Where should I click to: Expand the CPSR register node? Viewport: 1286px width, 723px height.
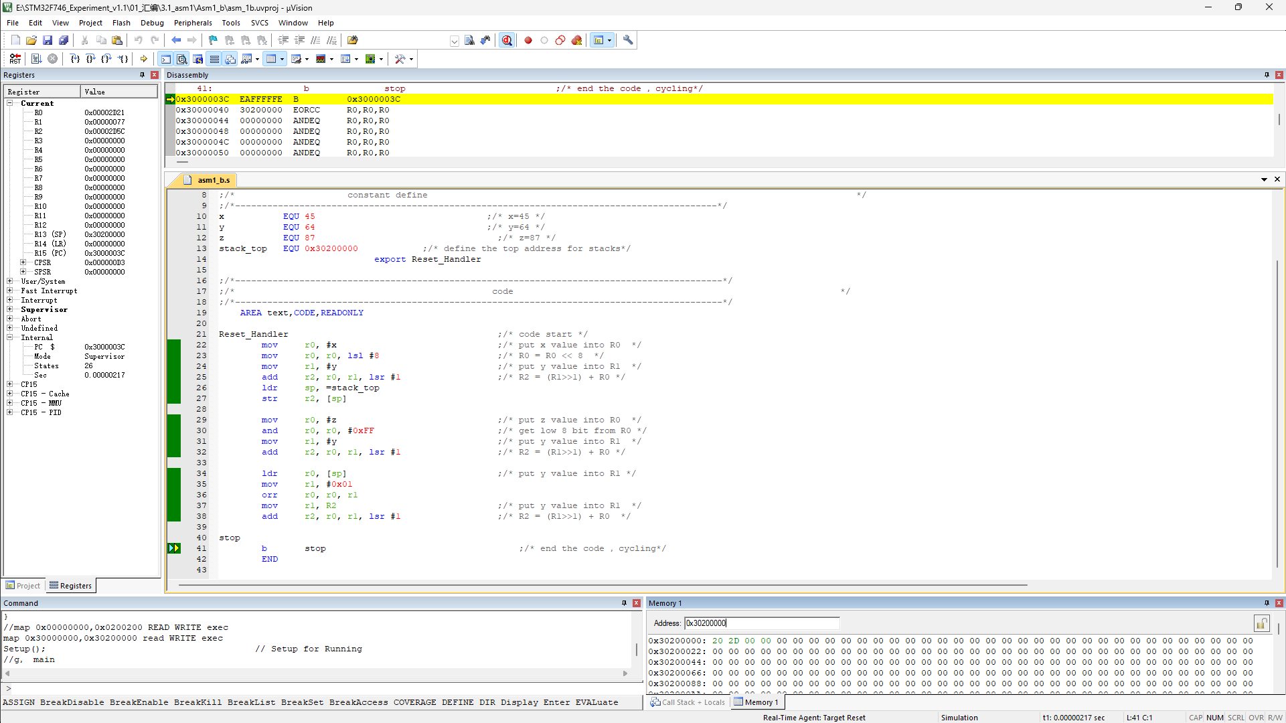[23, 262]
